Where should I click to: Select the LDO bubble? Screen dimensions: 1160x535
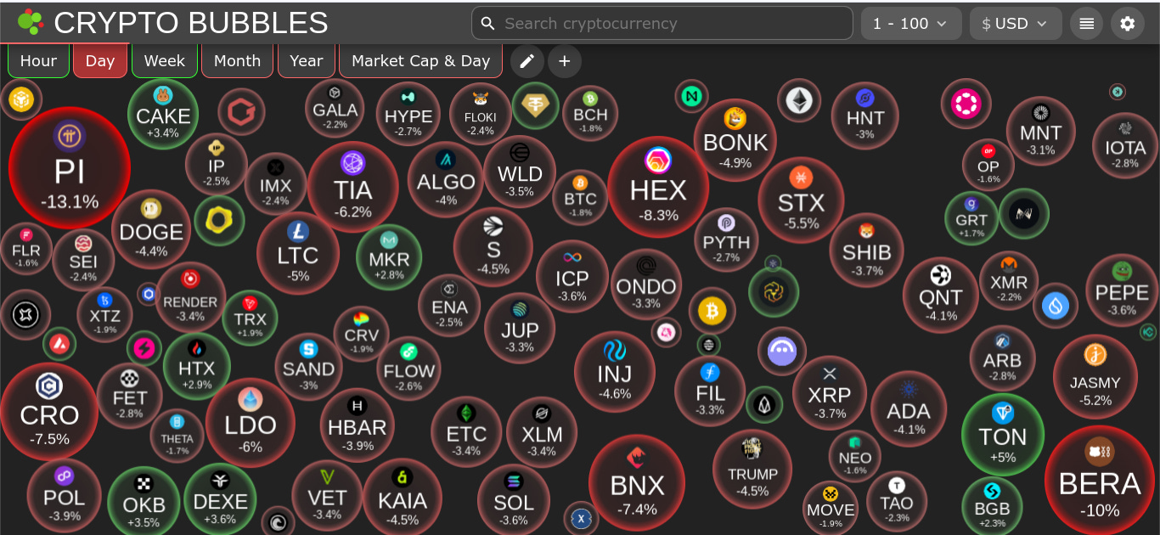[251, 423]
